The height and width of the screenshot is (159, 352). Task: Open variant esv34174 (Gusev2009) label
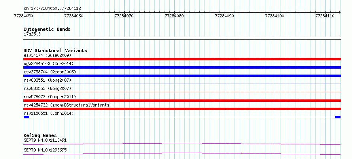[47, 55]
